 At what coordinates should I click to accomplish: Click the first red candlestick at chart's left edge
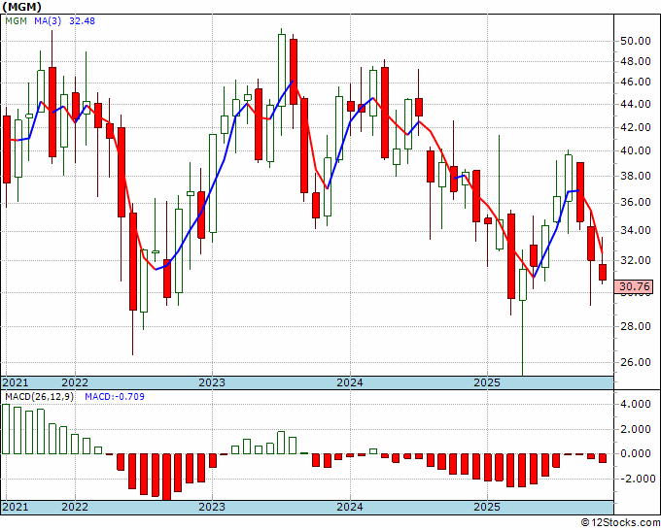point(7,149)
